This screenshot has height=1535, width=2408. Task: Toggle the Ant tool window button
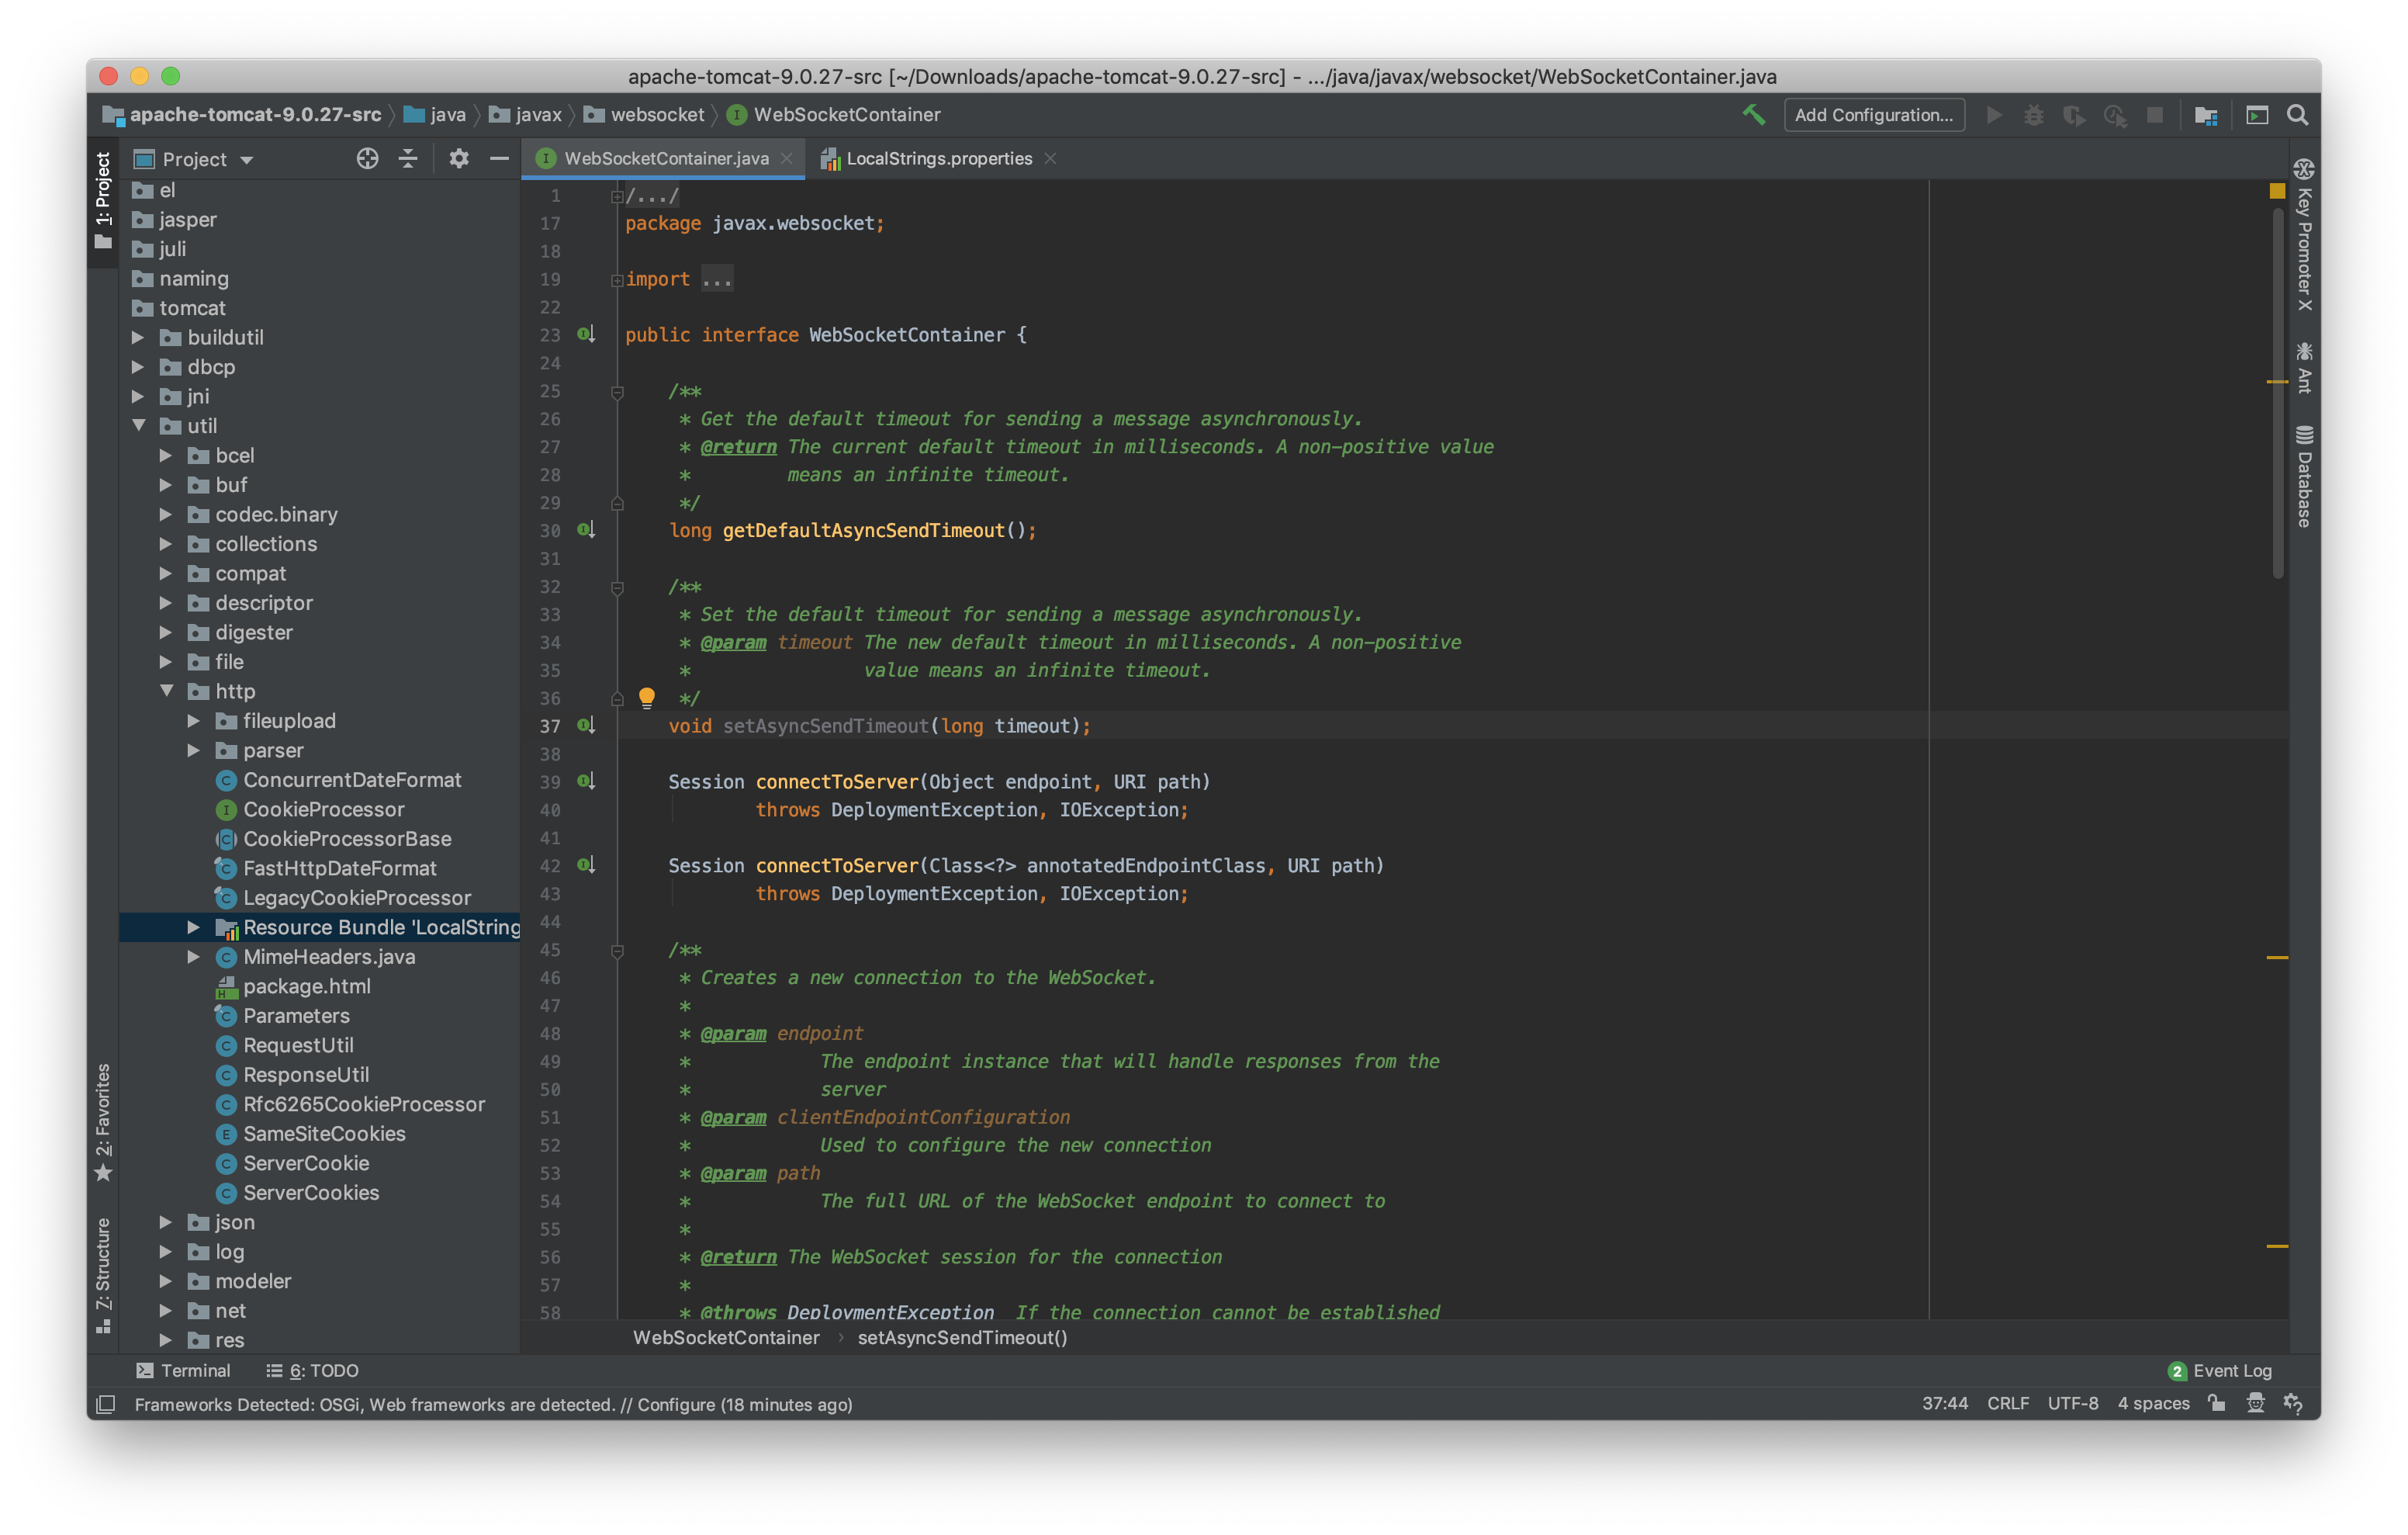(x=2303, y=369)
